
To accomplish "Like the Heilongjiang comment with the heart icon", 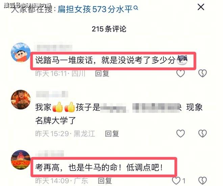I will pos(180,133).
